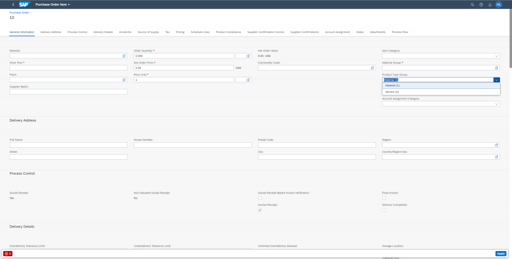This screenshot has height=259, width=512.
Task: Click into the Full Name field
Action: pos(68,145)
